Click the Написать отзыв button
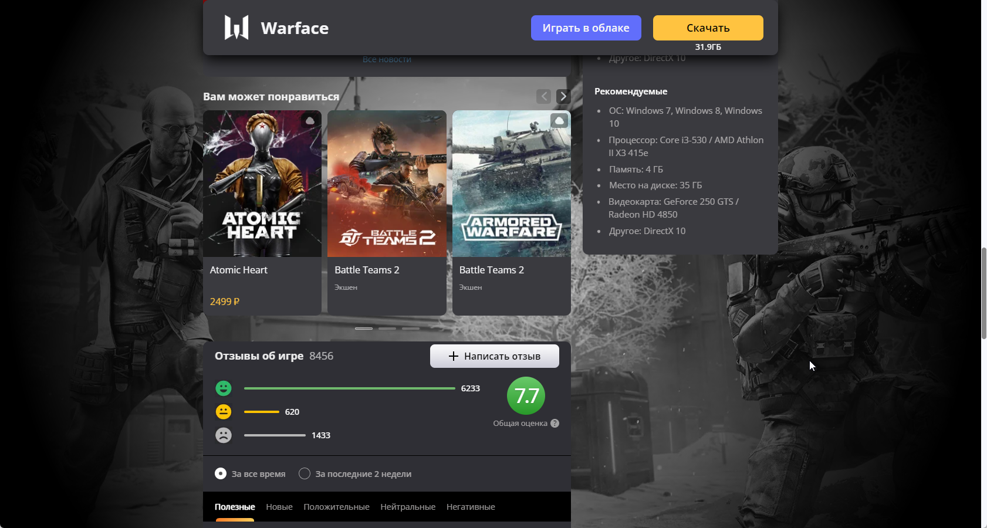The height and width of the screenshot is (528, 987). tap(495, 356)
